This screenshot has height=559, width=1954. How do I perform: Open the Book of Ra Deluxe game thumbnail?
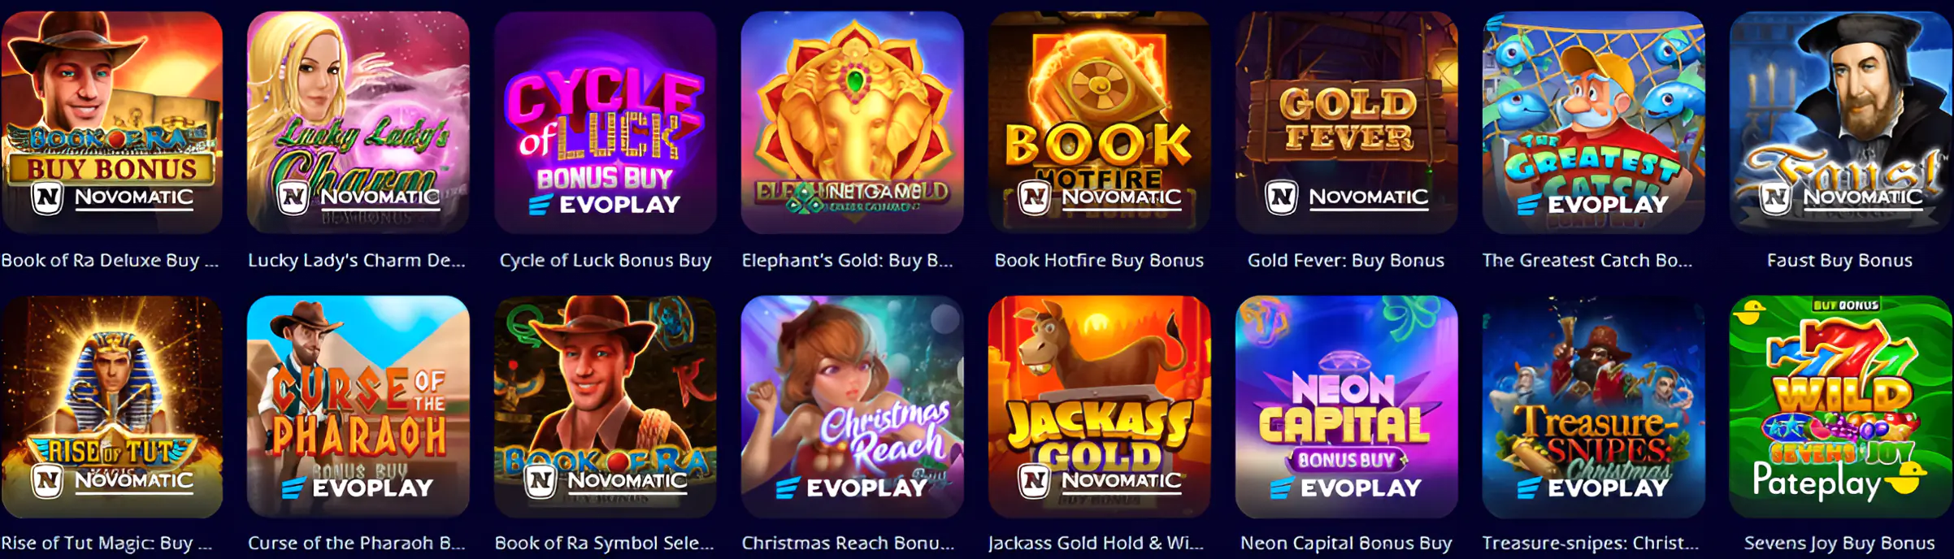pyautogui.click(x=111, y=123)
